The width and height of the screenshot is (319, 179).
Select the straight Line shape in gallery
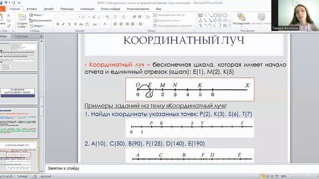click(x=205, y=15)
